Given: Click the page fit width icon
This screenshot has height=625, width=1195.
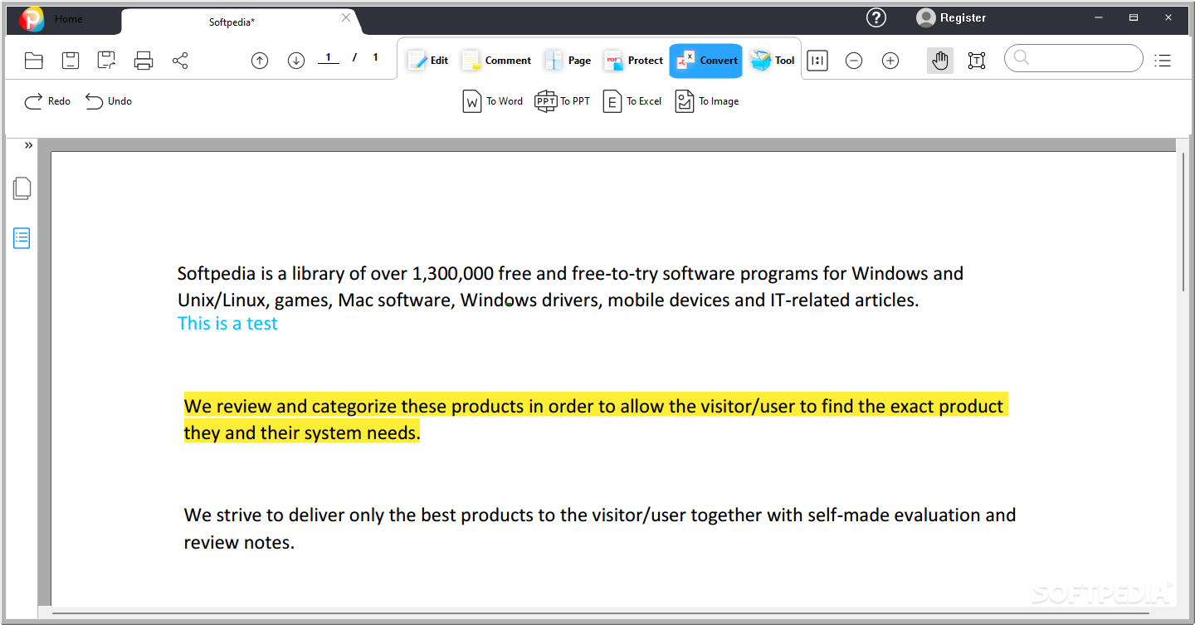Looking at the screenshot, I should click(x=817, y=61).
